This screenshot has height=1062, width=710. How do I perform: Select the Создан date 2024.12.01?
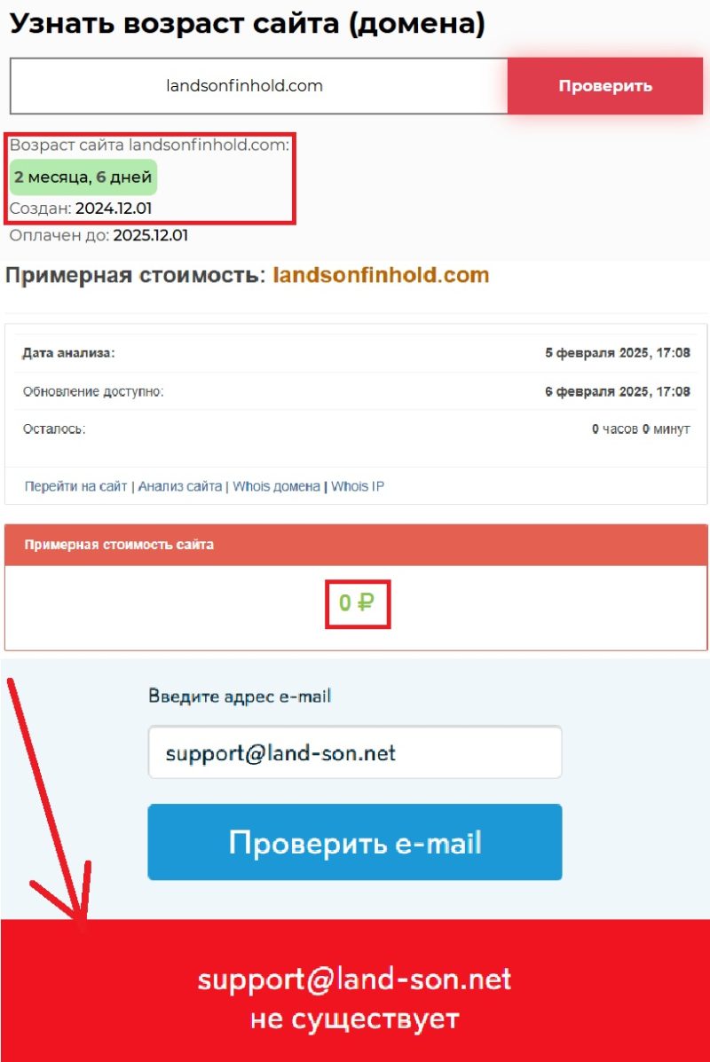coord(114,208)
